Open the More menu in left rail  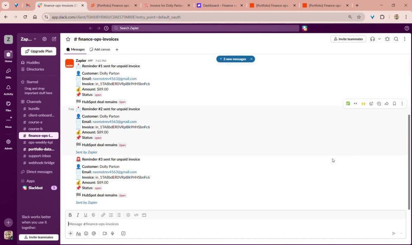8,122
